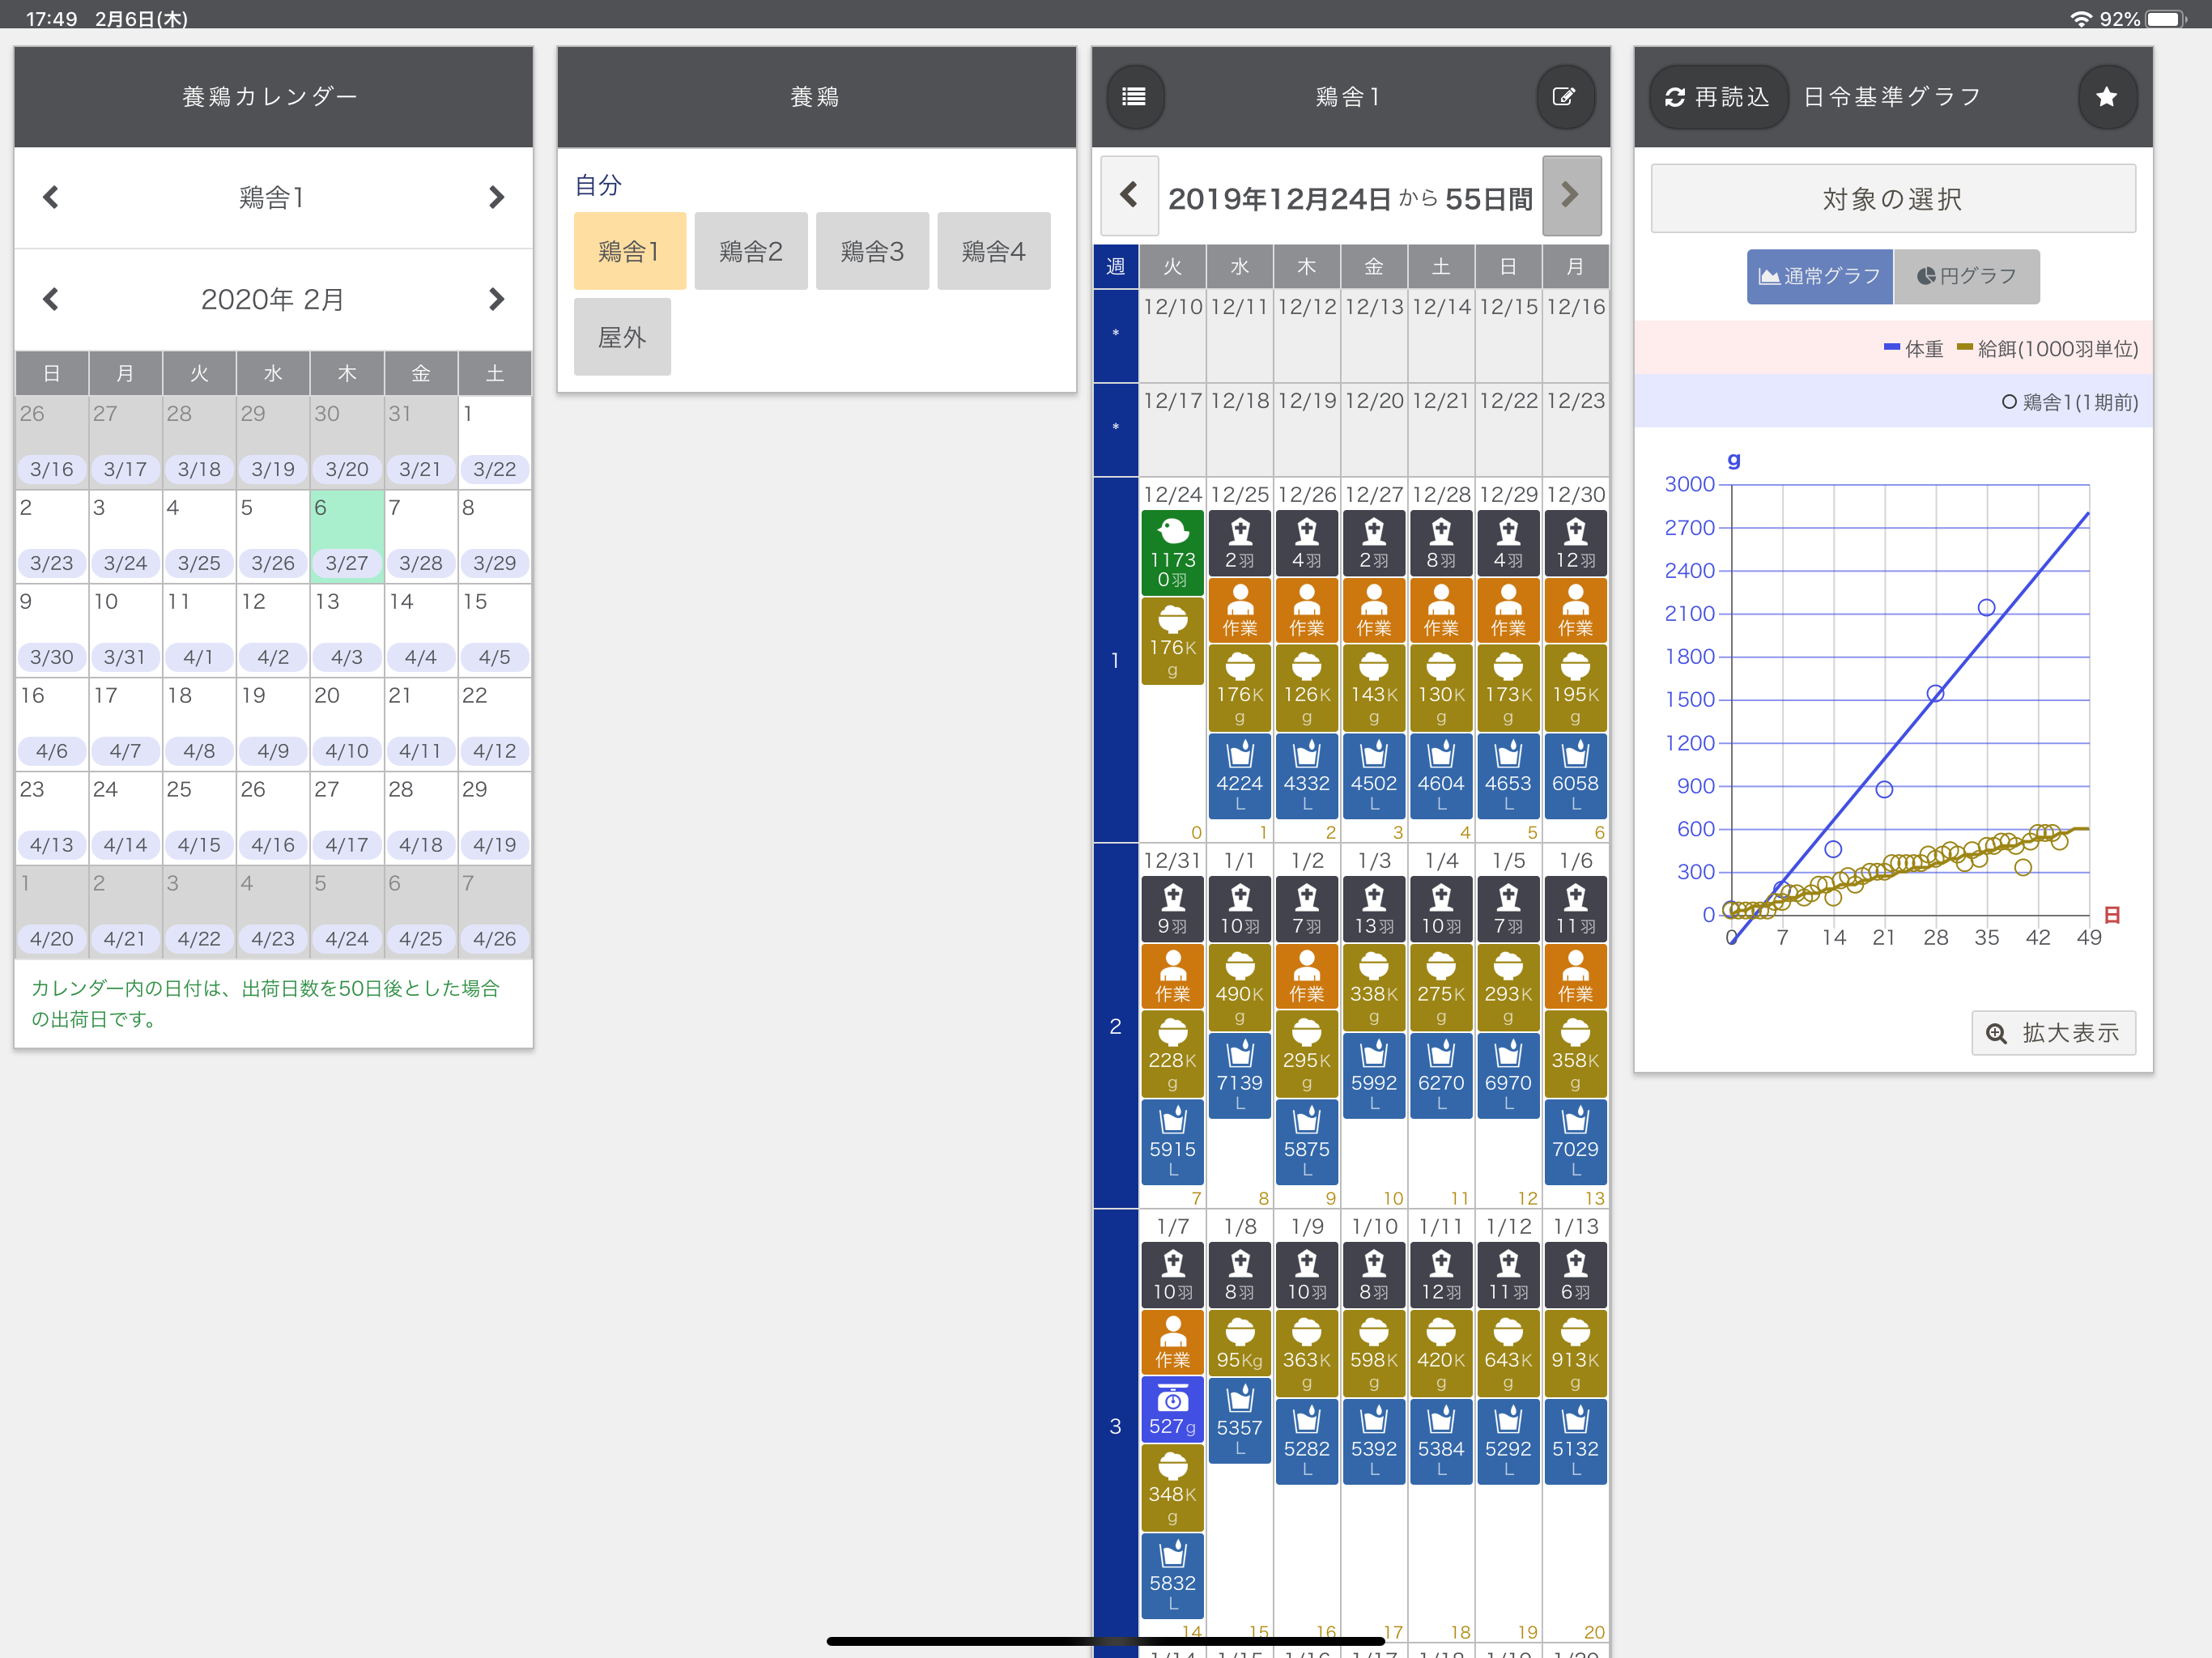
Task: Open the 5357L water entry on 1/8
Action: tap(1239, 1421)
